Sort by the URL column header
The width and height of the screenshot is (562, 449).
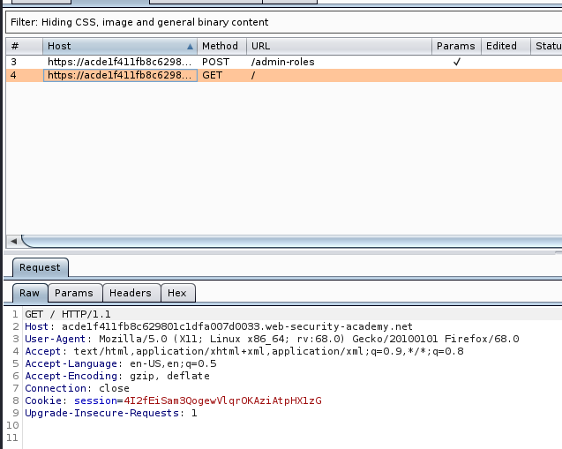pos(339,46)
